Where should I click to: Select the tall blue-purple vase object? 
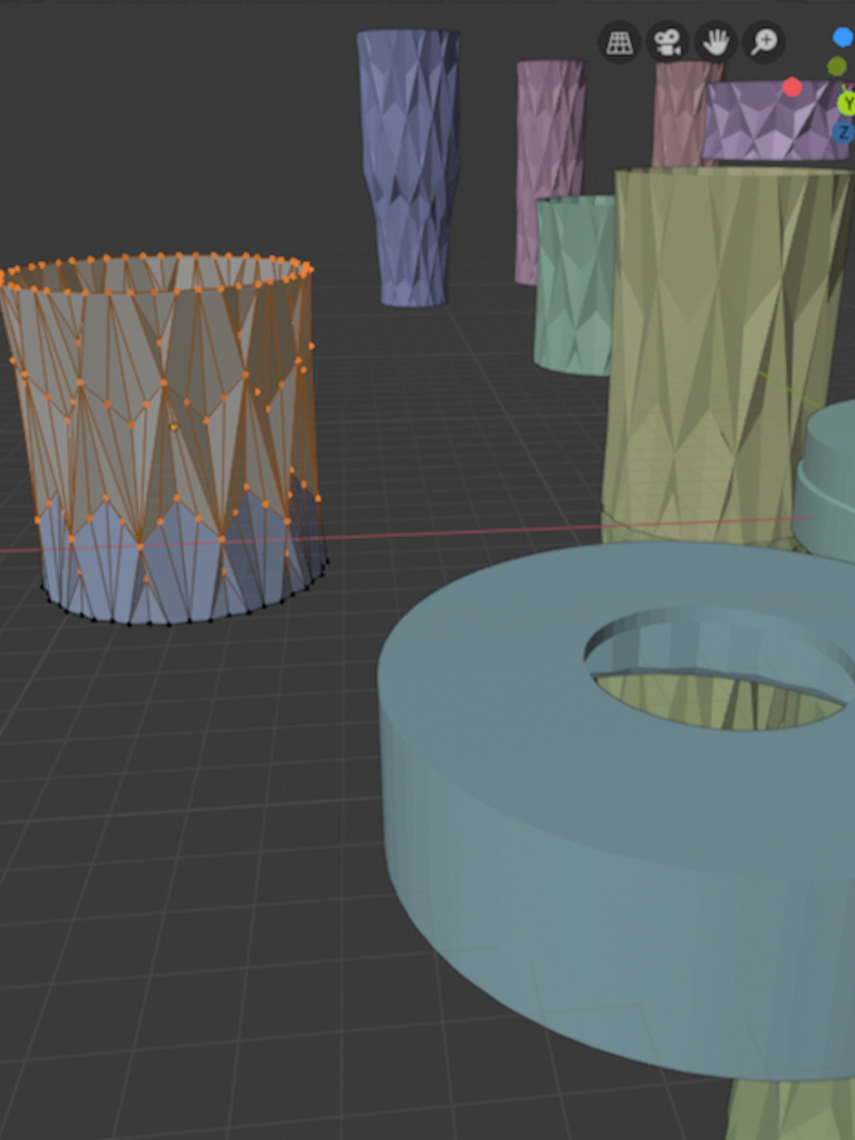(x=409, y=167)
